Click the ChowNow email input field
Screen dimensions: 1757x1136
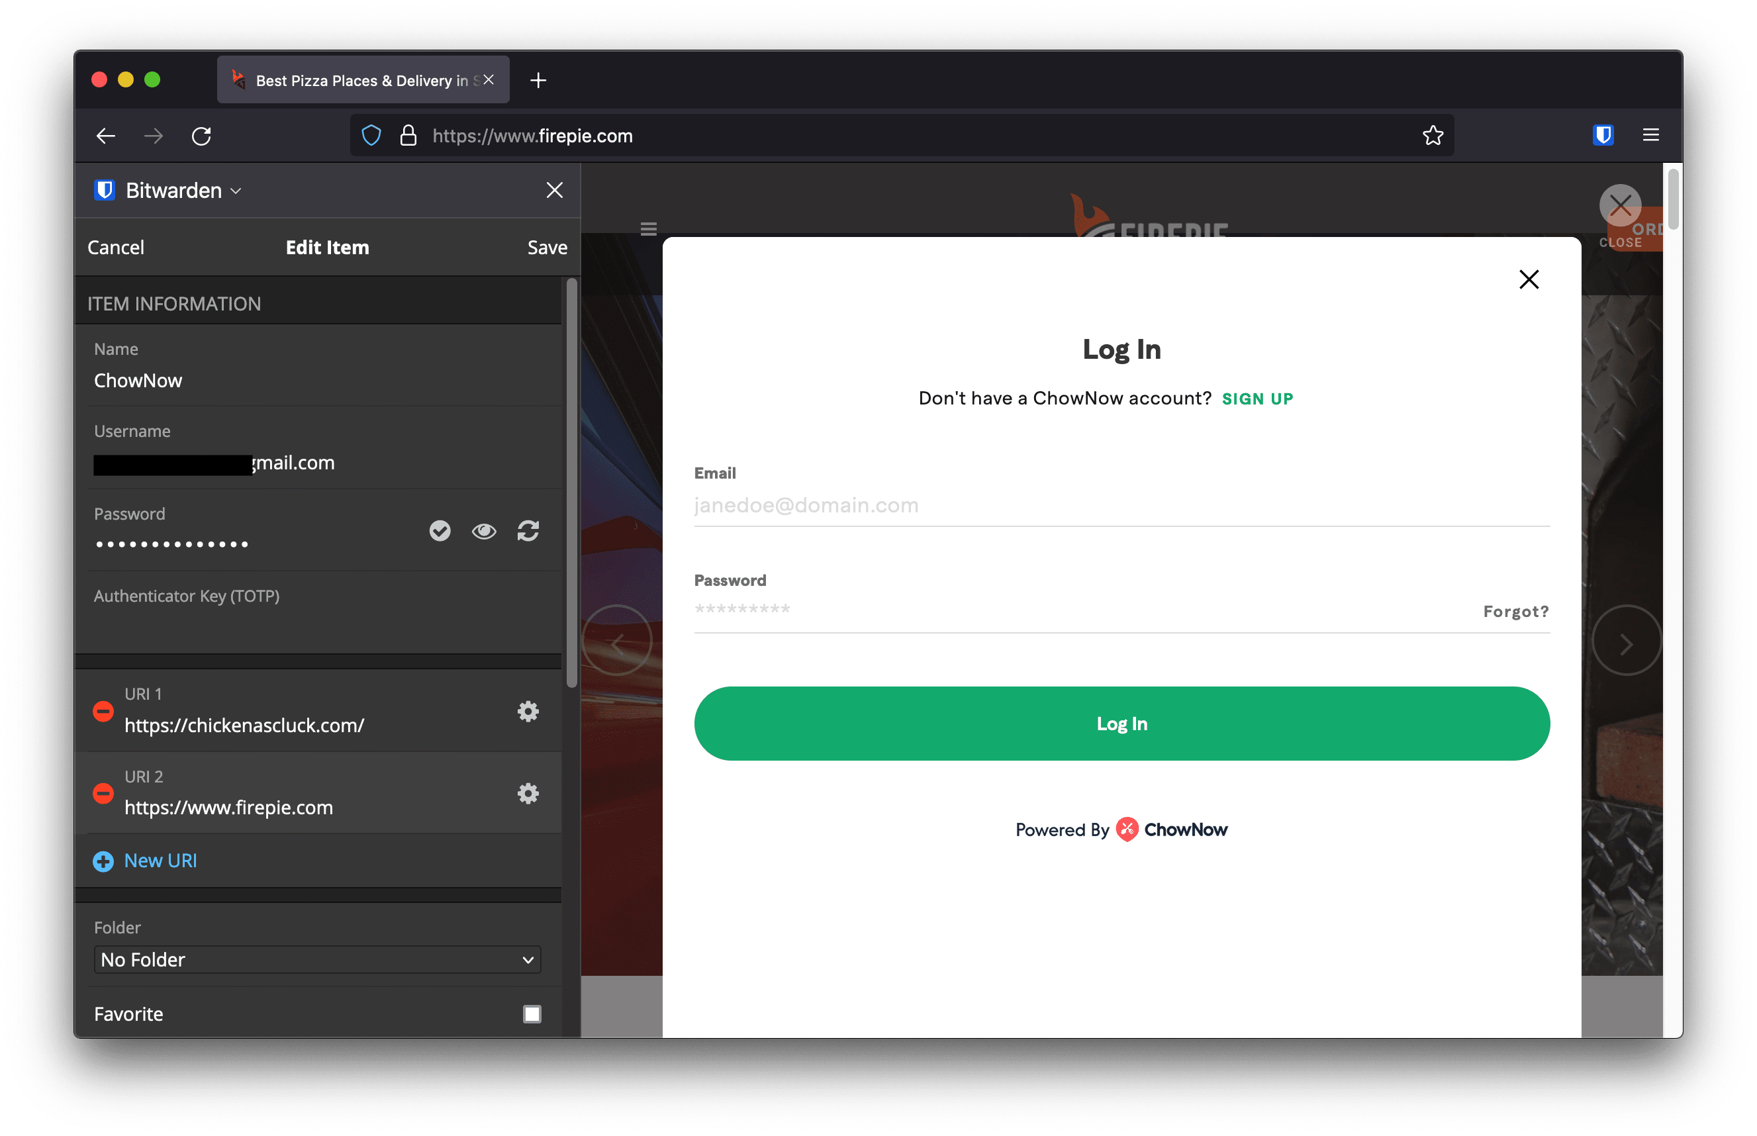[1122, 504]
